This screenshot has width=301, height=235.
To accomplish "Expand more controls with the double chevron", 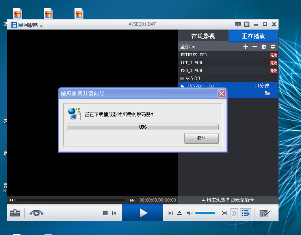I will [x=234, y=213].
